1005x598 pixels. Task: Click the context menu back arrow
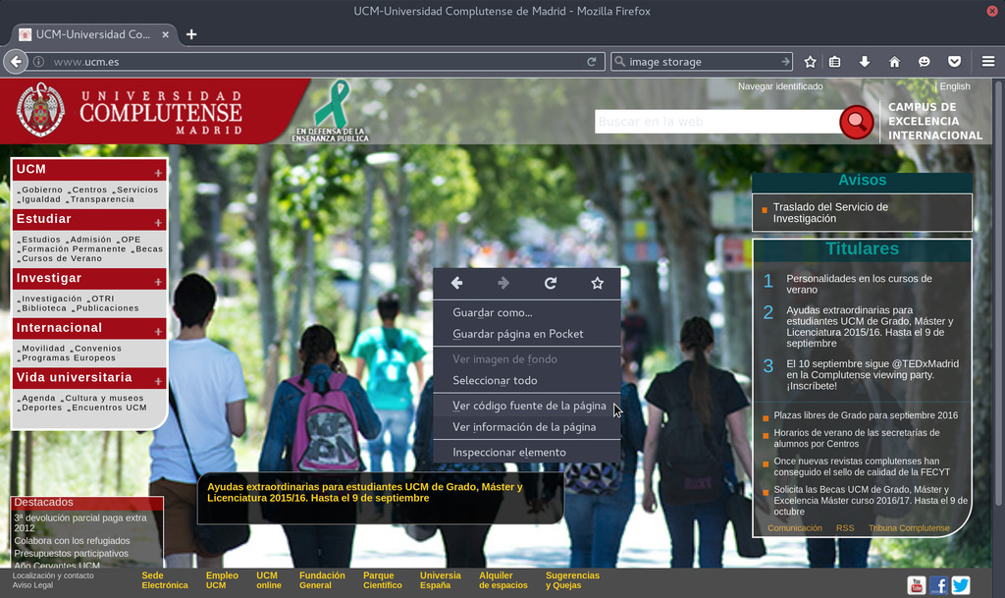pyautogui.click(x=457, y=283)
